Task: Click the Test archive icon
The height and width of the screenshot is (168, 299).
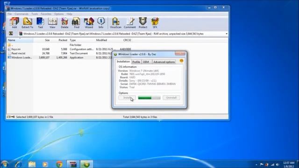Action: click(40, 23)
